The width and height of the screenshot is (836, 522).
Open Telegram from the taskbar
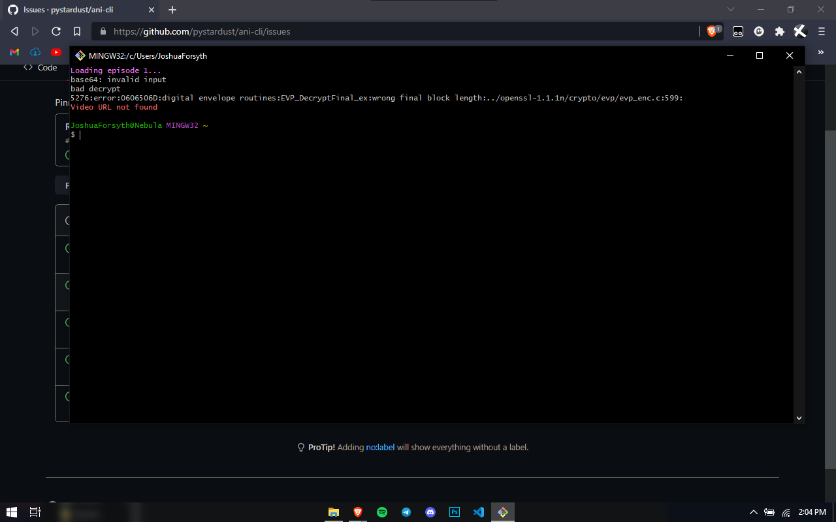pyautogui.click(x=406, y=512)
